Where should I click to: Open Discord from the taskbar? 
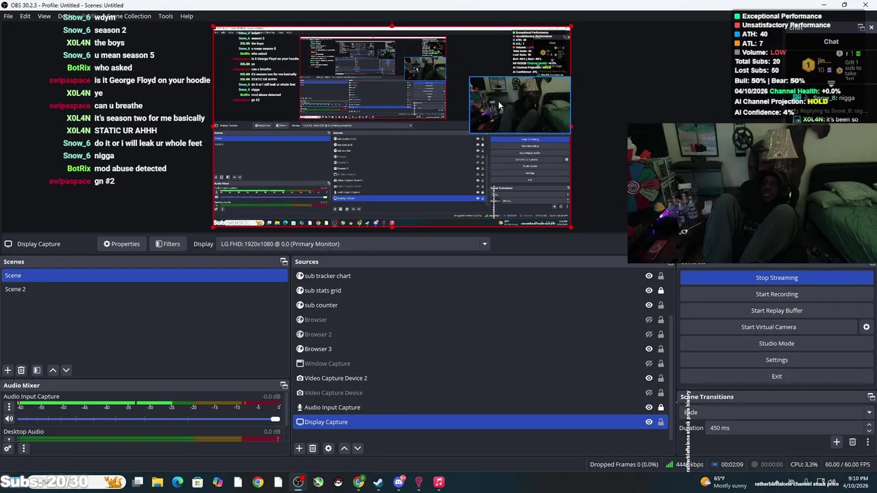click(399, 482)
